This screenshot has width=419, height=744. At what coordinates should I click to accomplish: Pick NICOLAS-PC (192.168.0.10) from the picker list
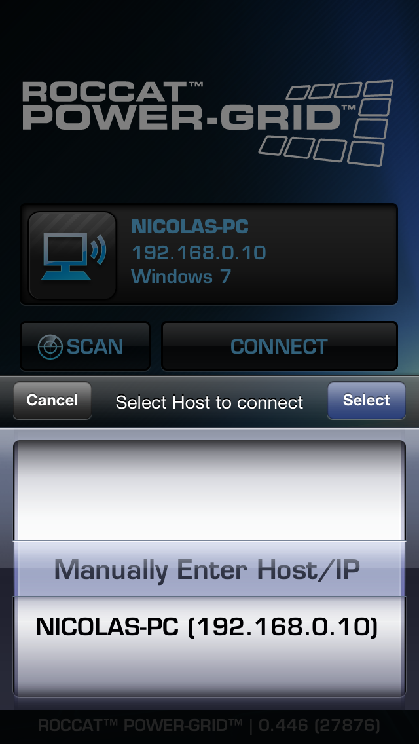coord(207,627)
